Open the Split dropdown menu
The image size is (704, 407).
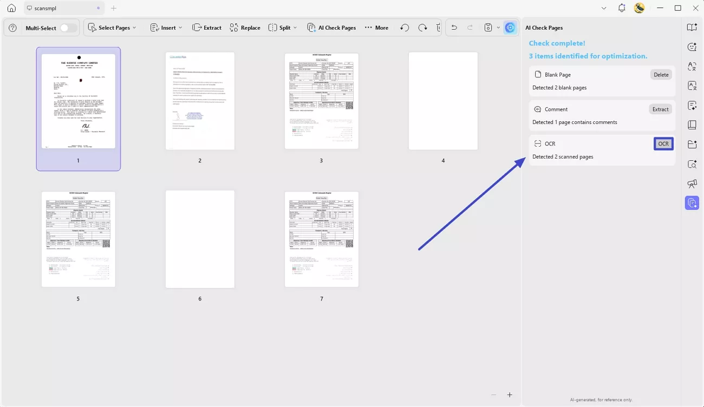282,27
